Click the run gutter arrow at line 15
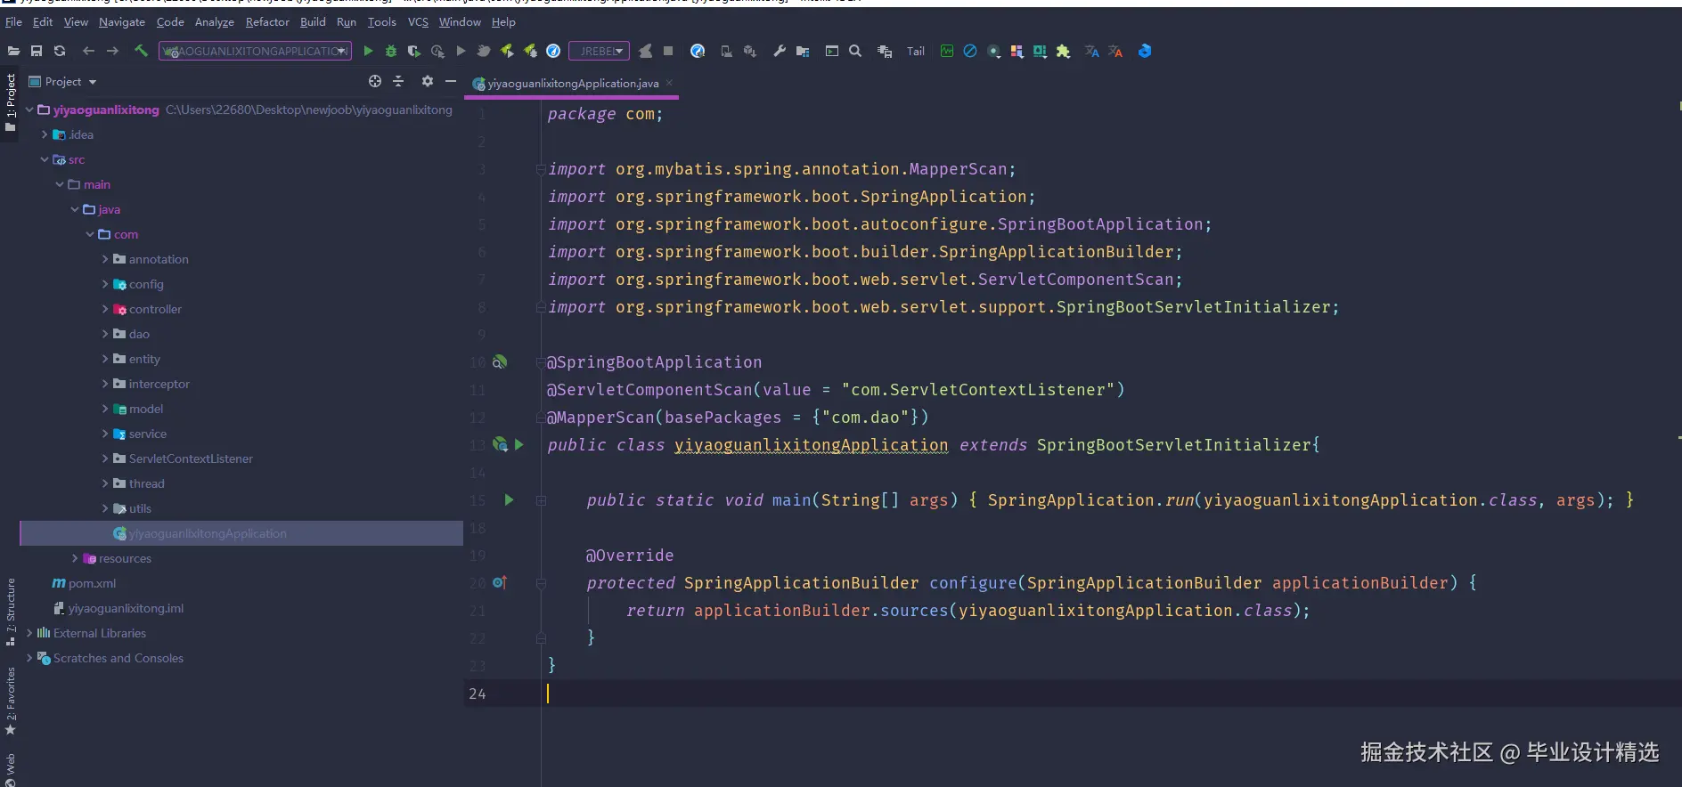Screen dimensions: 1682x787 (x=509, y=500)
